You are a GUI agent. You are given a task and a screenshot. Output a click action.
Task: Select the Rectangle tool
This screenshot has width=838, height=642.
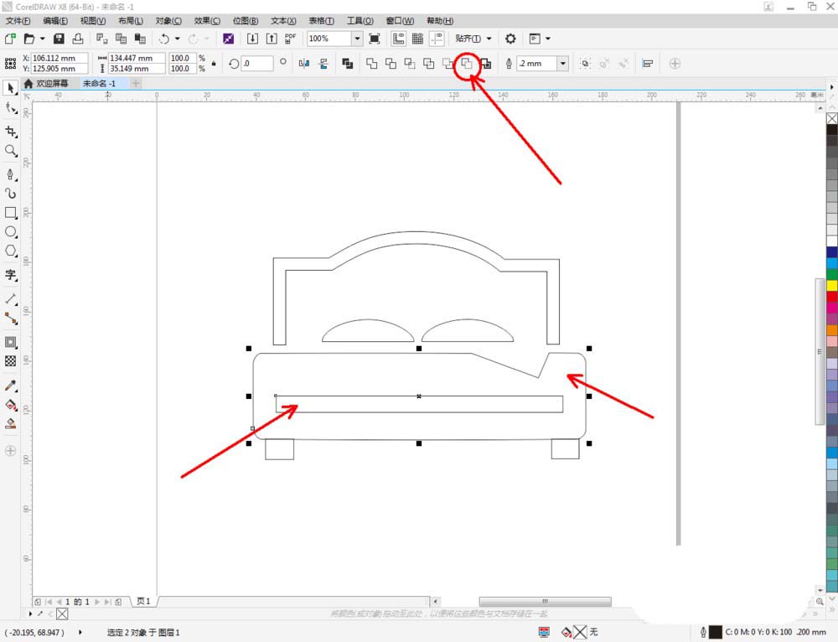(10, 213)
